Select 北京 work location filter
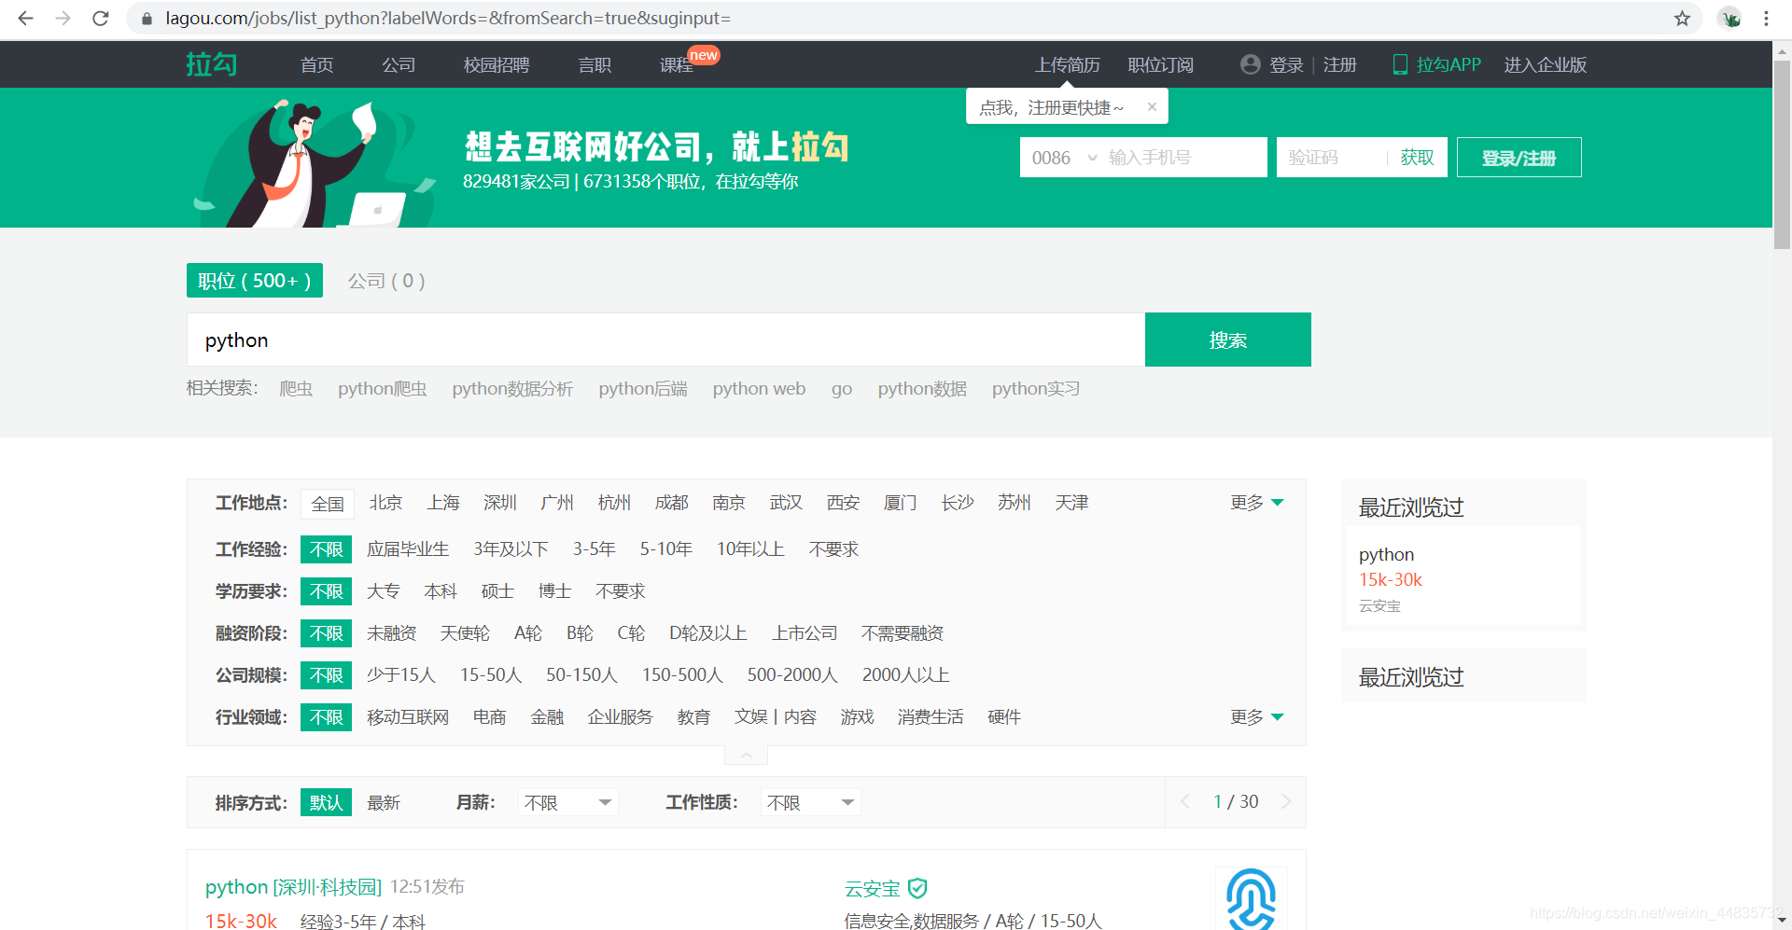Screen dimensions: 1792x930 pos(385,503)
